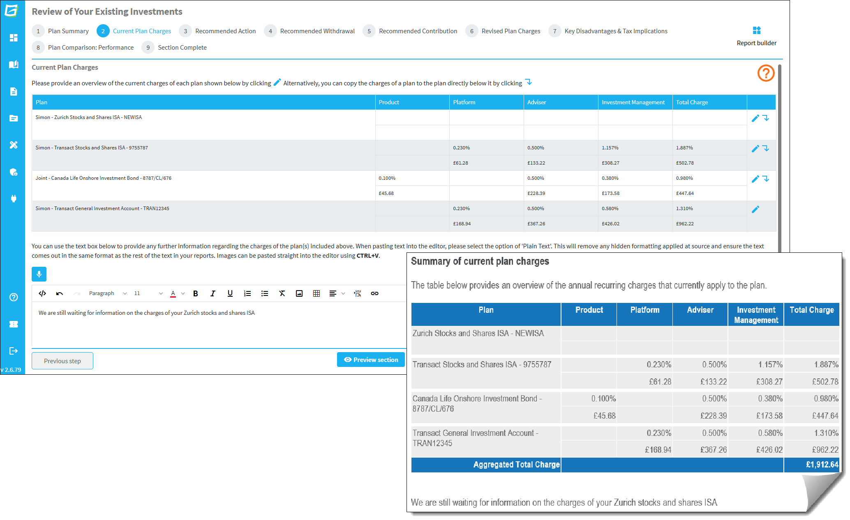The width and height of the screenshot is (850, 520).
Task: Open the font size 11 dropdown
Action: coord(148,293)
